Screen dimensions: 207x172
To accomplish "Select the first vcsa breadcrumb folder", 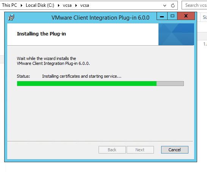I will click(x=67, y=5).
